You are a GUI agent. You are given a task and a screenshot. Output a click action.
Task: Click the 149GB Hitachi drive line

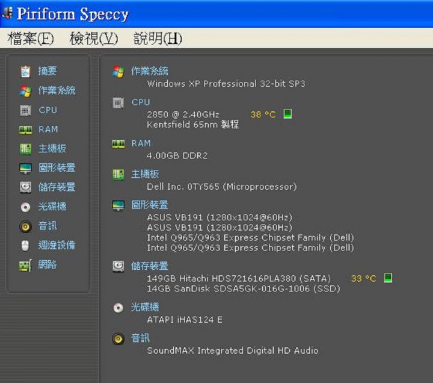click(239, 278)
